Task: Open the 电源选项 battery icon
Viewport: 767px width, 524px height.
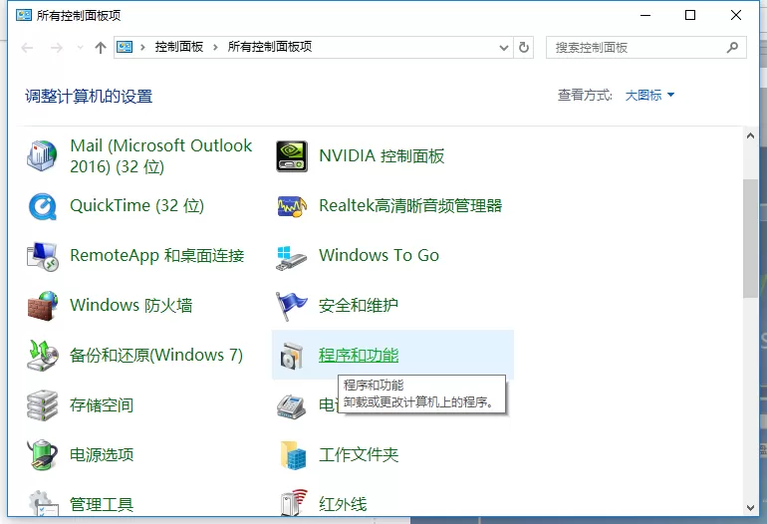Action: pyautogui.click(x=42, y=455)
